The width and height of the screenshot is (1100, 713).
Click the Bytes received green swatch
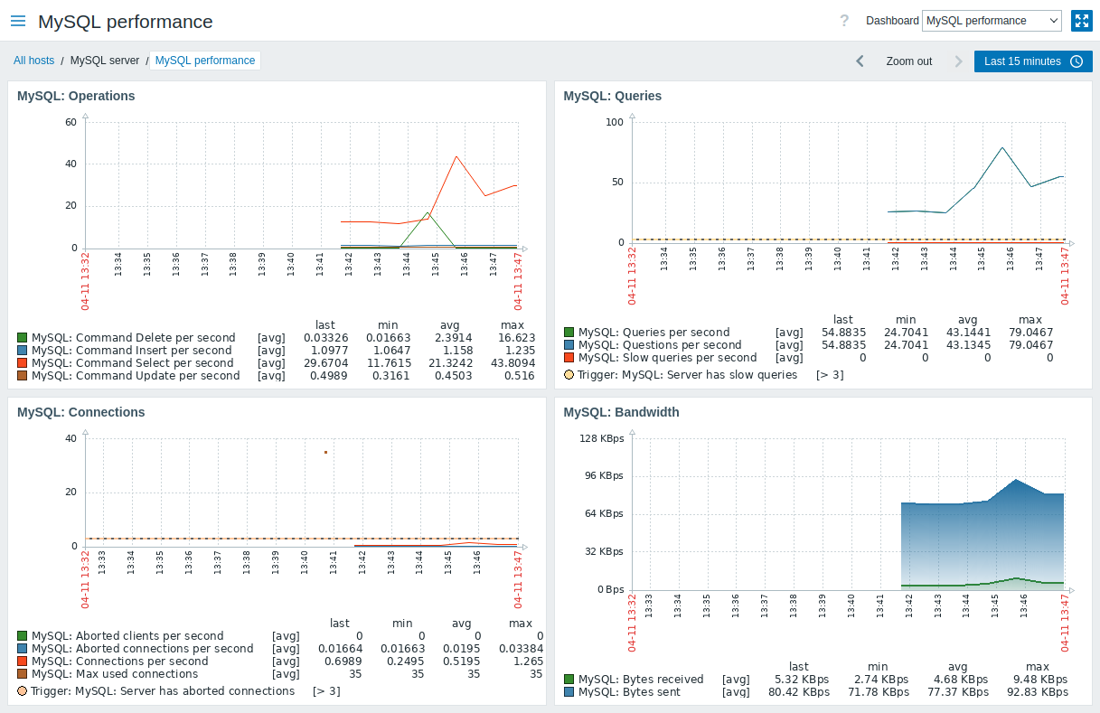(569, 680)
